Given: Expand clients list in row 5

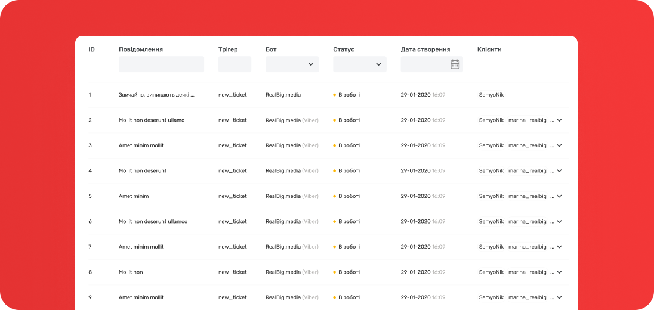Looking at the screenshot, I should (559, 196).
